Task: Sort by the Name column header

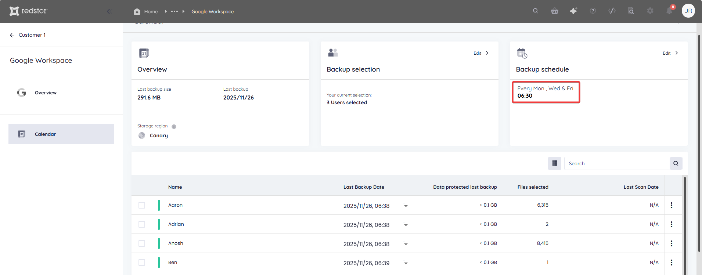Action: [x=175, y=187]
